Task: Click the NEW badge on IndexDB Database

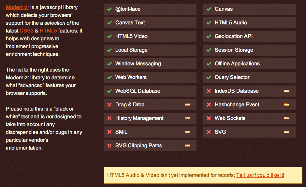Action: [x=287, y=91]
